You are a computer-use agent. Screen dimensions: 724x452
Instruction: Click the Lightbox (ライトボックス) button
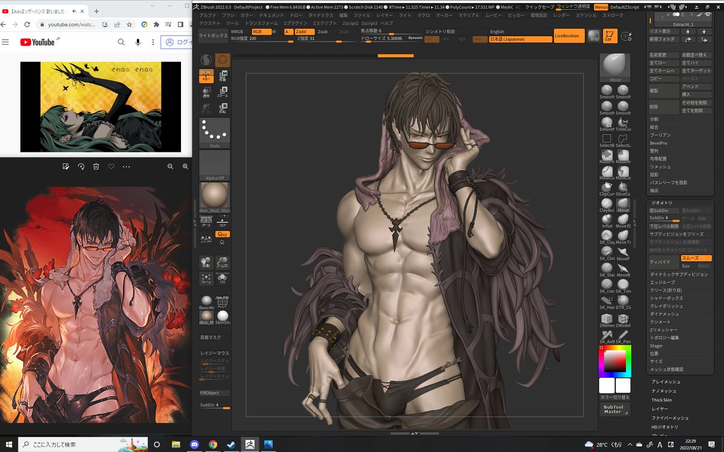(213, 36)
